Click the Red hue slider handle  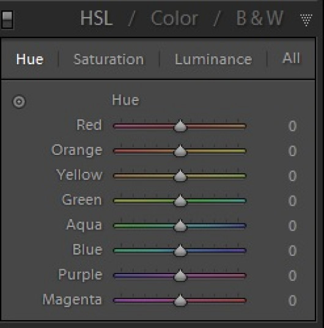[x=180, y=125]
